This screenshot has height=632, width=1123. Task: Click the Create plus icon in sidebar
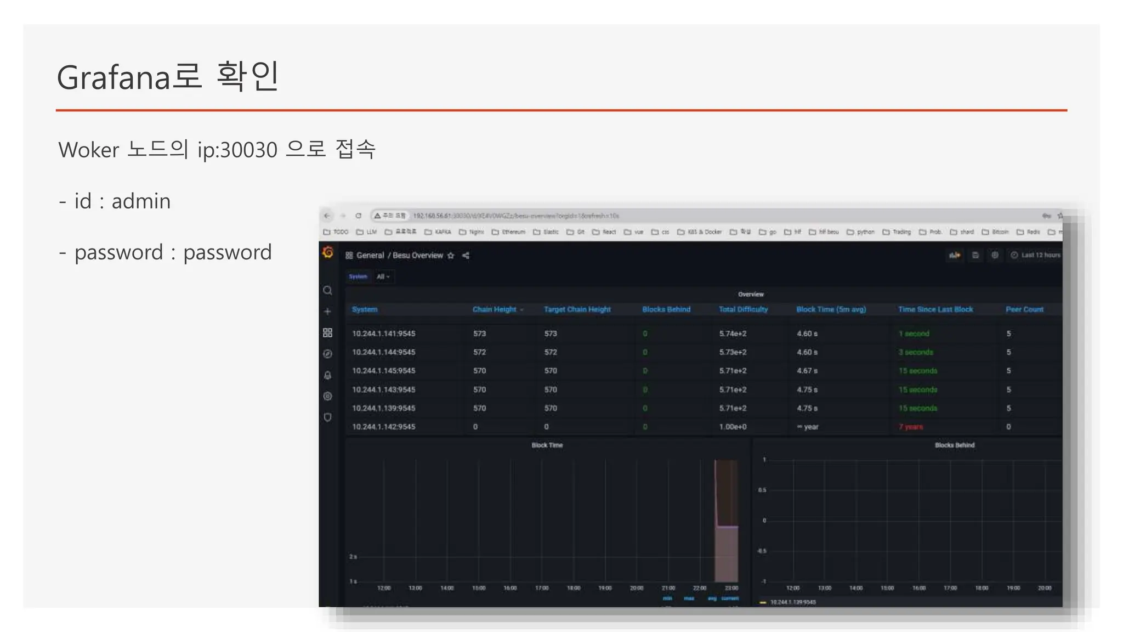coord(327,312)
